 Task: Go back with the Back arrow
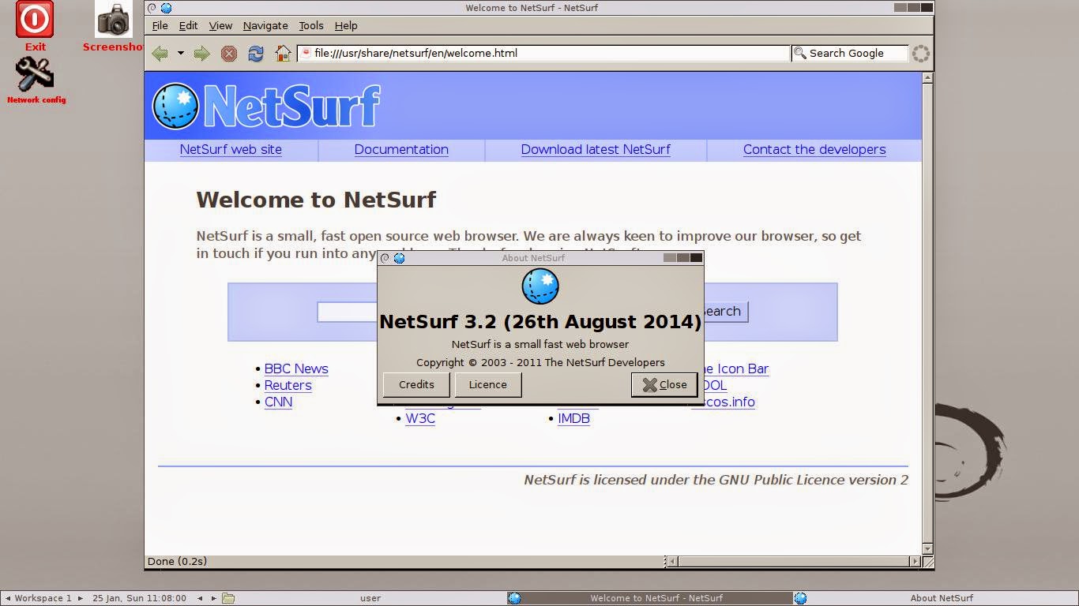point(160,54)
